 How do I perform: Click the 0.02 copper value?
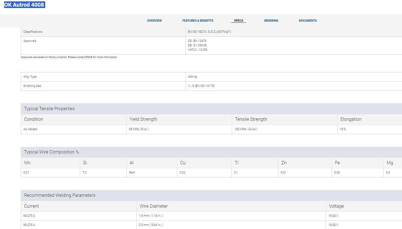(x=182, y=172)
